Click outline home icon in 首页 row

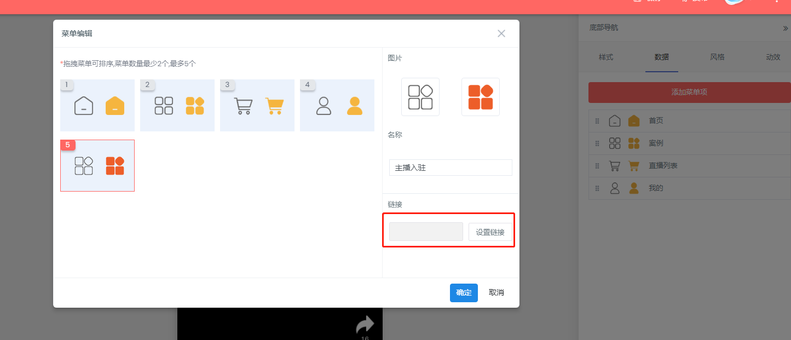[615, 120]
